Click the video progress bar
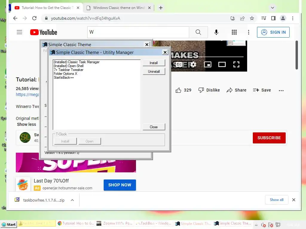 tap(207, 57)
